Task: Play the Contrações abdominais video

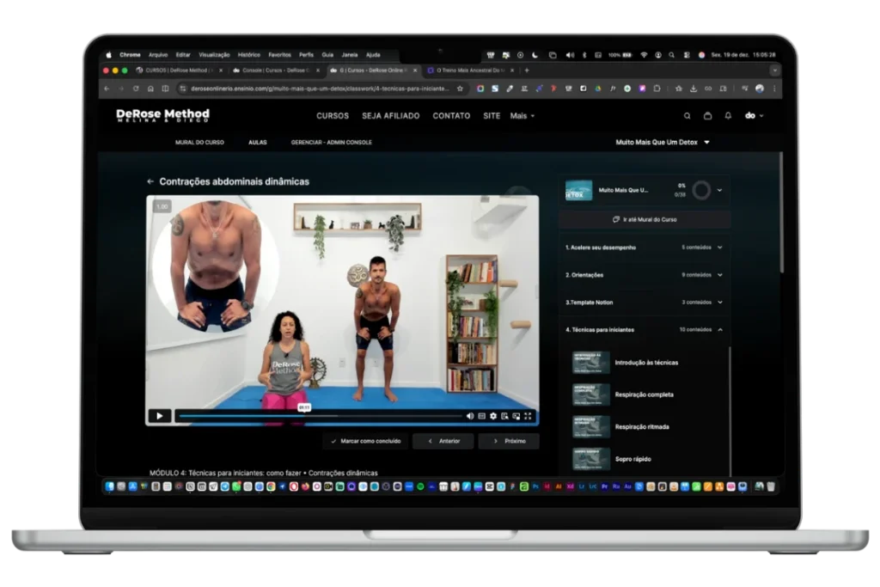Action: pyautogui.click(x=159, y=416)
